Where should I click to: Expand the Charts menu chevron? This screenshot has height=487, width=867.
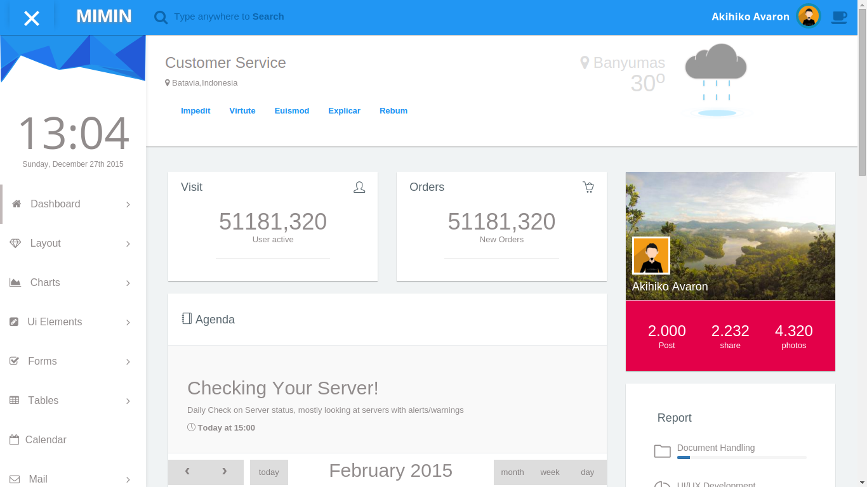coord(128,283)
